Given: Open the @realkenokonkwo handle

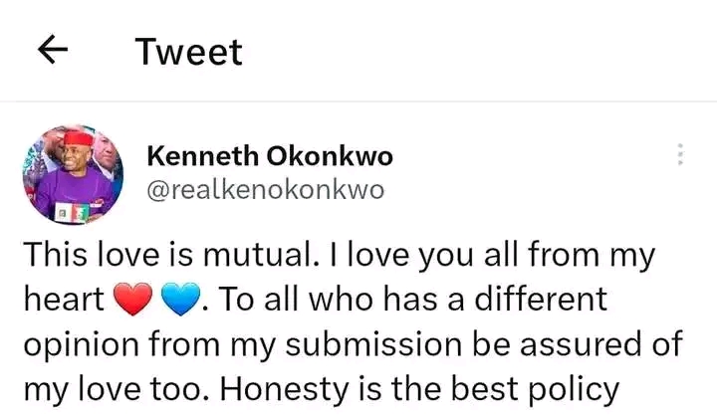Looking at the screenshot, I should pyautogui.click(x=265, y=190).
